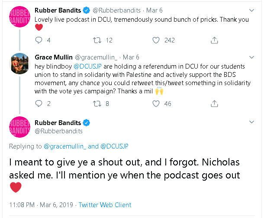Reply to Grace Mullin's referendum tweet

coord(39,104)
